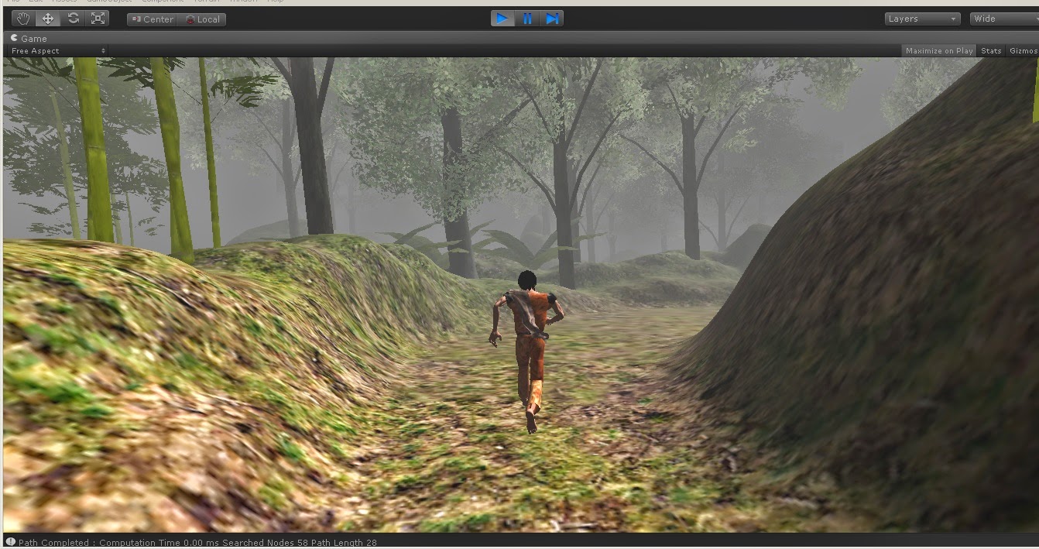Select the Hand tool
1039x549 pixels.
coord(22,19)
